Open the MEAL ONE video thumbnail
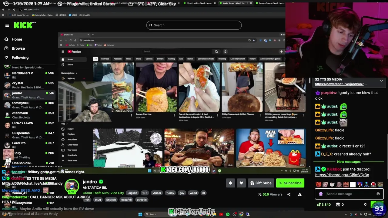388x218 pixels. pos(270,148)
